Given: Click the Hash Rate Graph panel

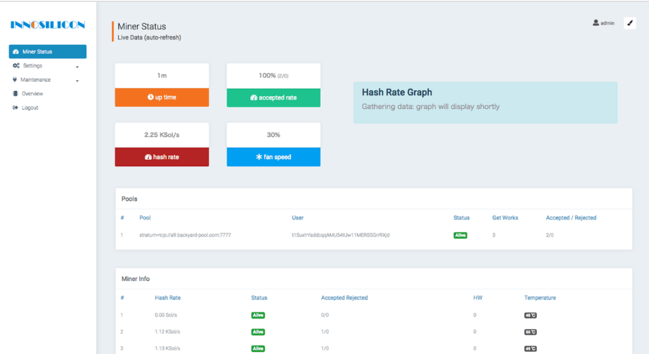Looking at the screenshot, I should tap(485, 102).
